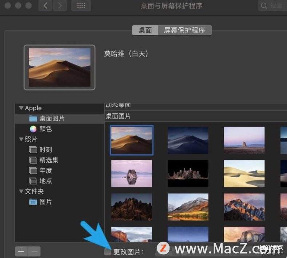The width and height of the screenshot is (287, 258).
Task: Click the folder icon beside 图片
Action: click(33, 202)
